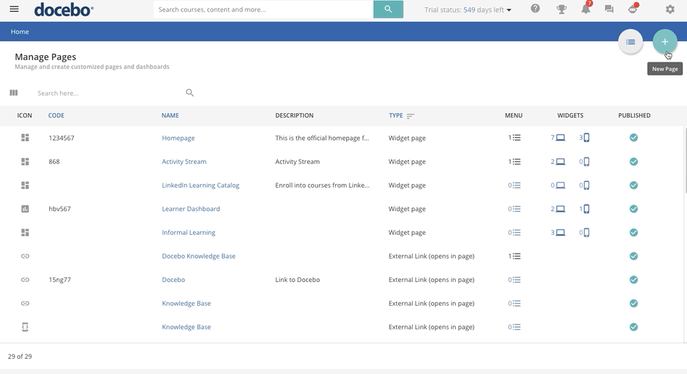Open Activity Stream menu count icon

[514, 162]
